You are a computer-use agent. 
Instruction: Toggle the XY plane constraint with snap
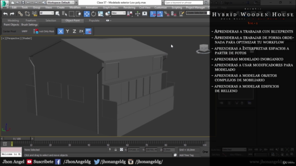[x=88, y=31]
